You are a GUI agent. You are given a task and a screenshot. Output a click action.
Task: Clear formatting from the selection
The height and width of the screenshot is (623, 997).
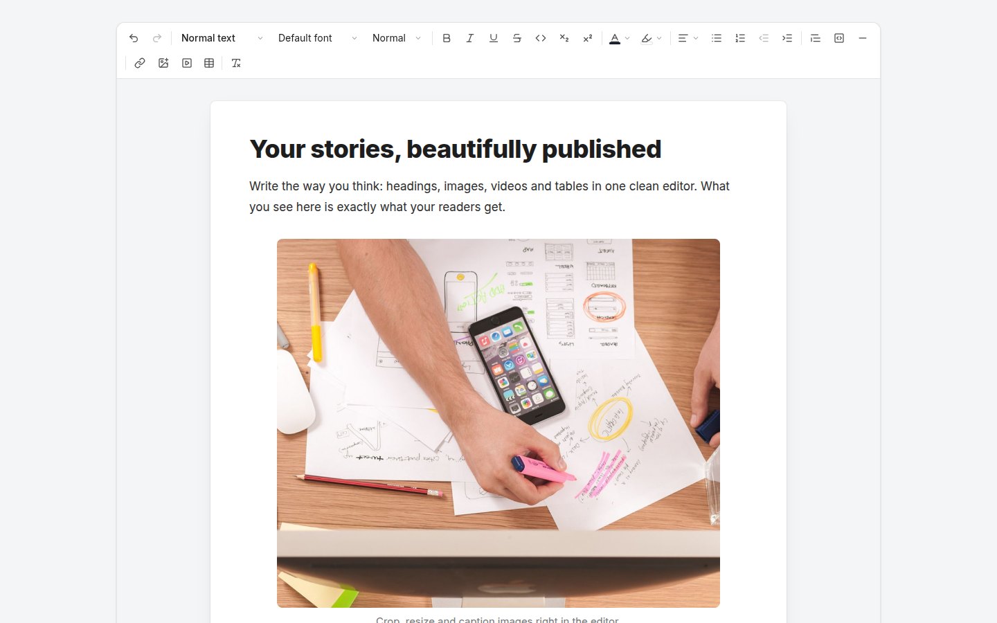point(236,63)
